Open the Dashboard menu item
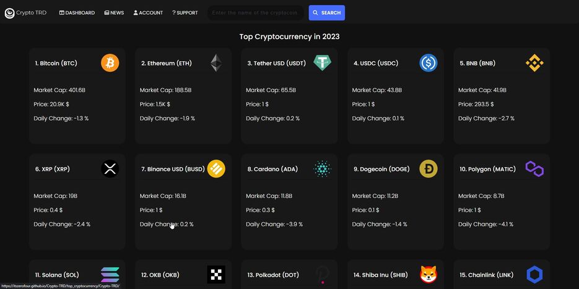The image size is (579, 289). (x=77, y=13)
